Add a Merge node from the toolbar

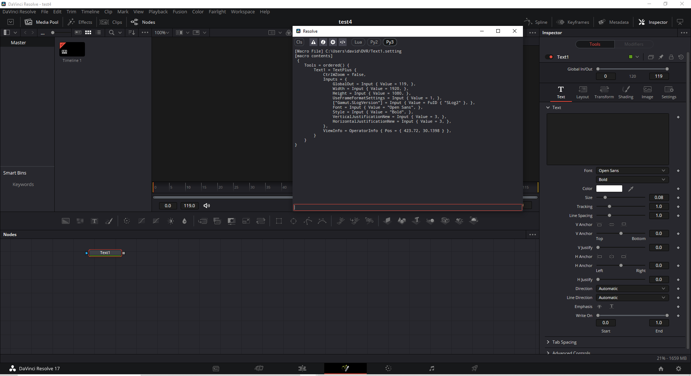coord(203,221)
